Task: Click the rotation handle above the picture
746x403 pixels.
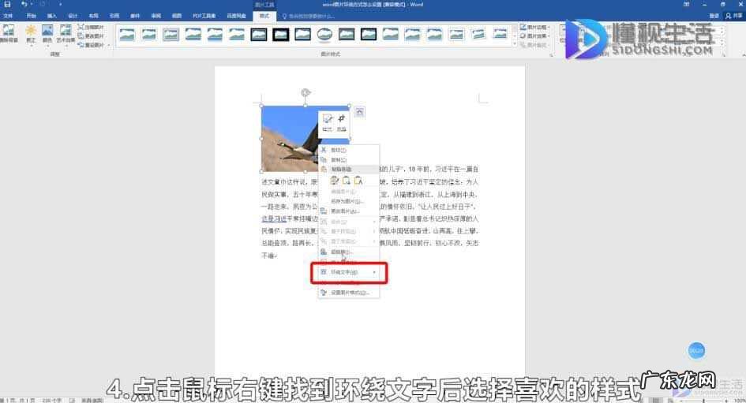Action: [306, 92]
